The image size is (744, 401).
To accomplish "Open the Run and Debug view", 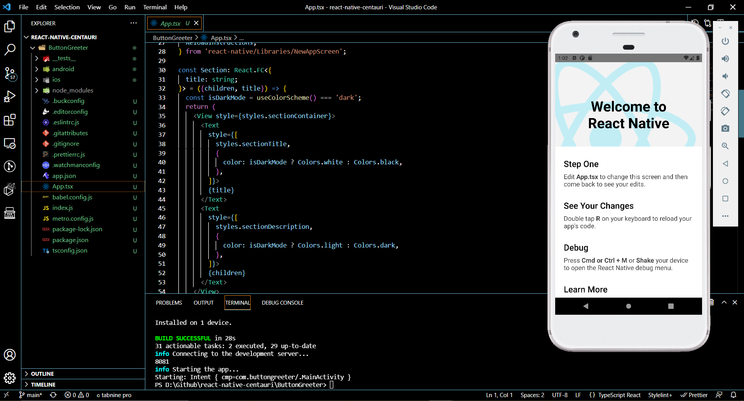I will click(10, 96).
